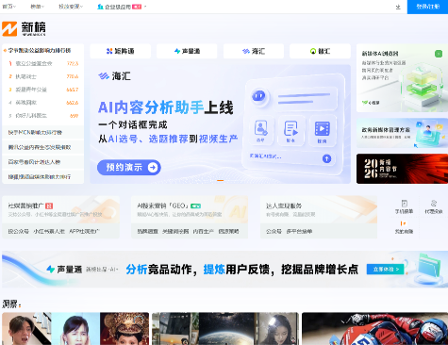
Task: Click the 公众号 link under influencer card
Action: pyautogui.click(x=274, y=231)
